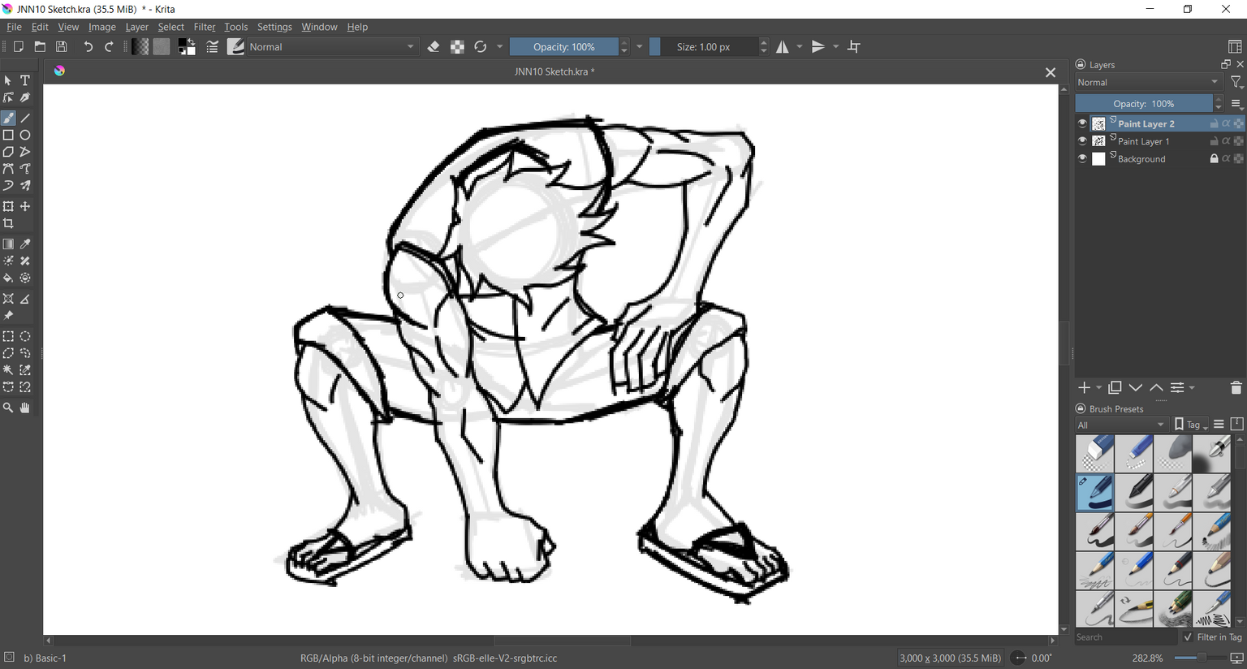The height and width of the screenshot is (669, 1247).
Task: Create a new document from toolbar
Action: 18,47
